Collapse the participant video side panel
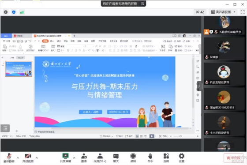The width and height of the screenshot is (247, 165). point(199,86)
